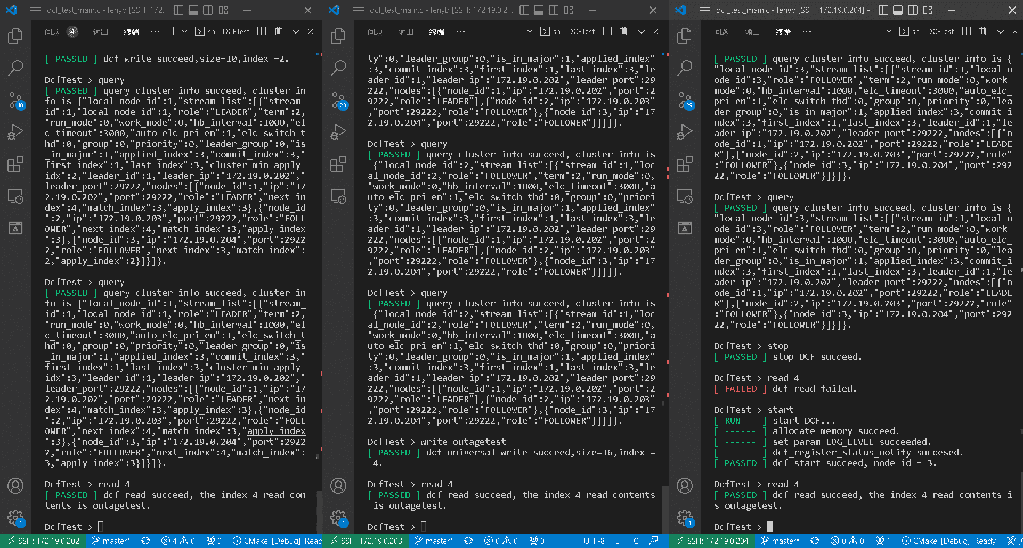Switch to 问题 tab with badge 4
Image resolution: width=1023 pixels, height=548 pixels.
pos(61,32)
